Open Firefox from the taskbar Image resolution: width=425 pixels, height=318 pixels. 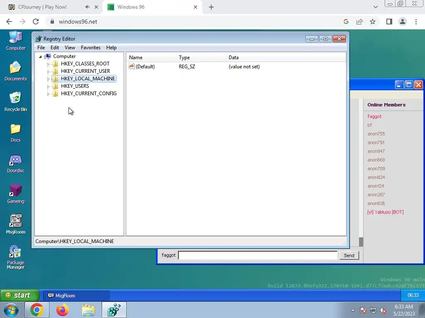point(63,310)
